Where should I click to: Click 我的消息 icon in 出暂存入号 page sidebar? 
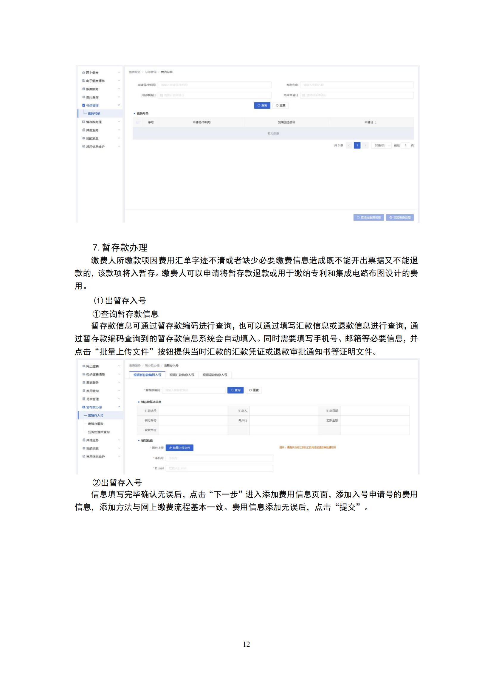pos(84,449)
